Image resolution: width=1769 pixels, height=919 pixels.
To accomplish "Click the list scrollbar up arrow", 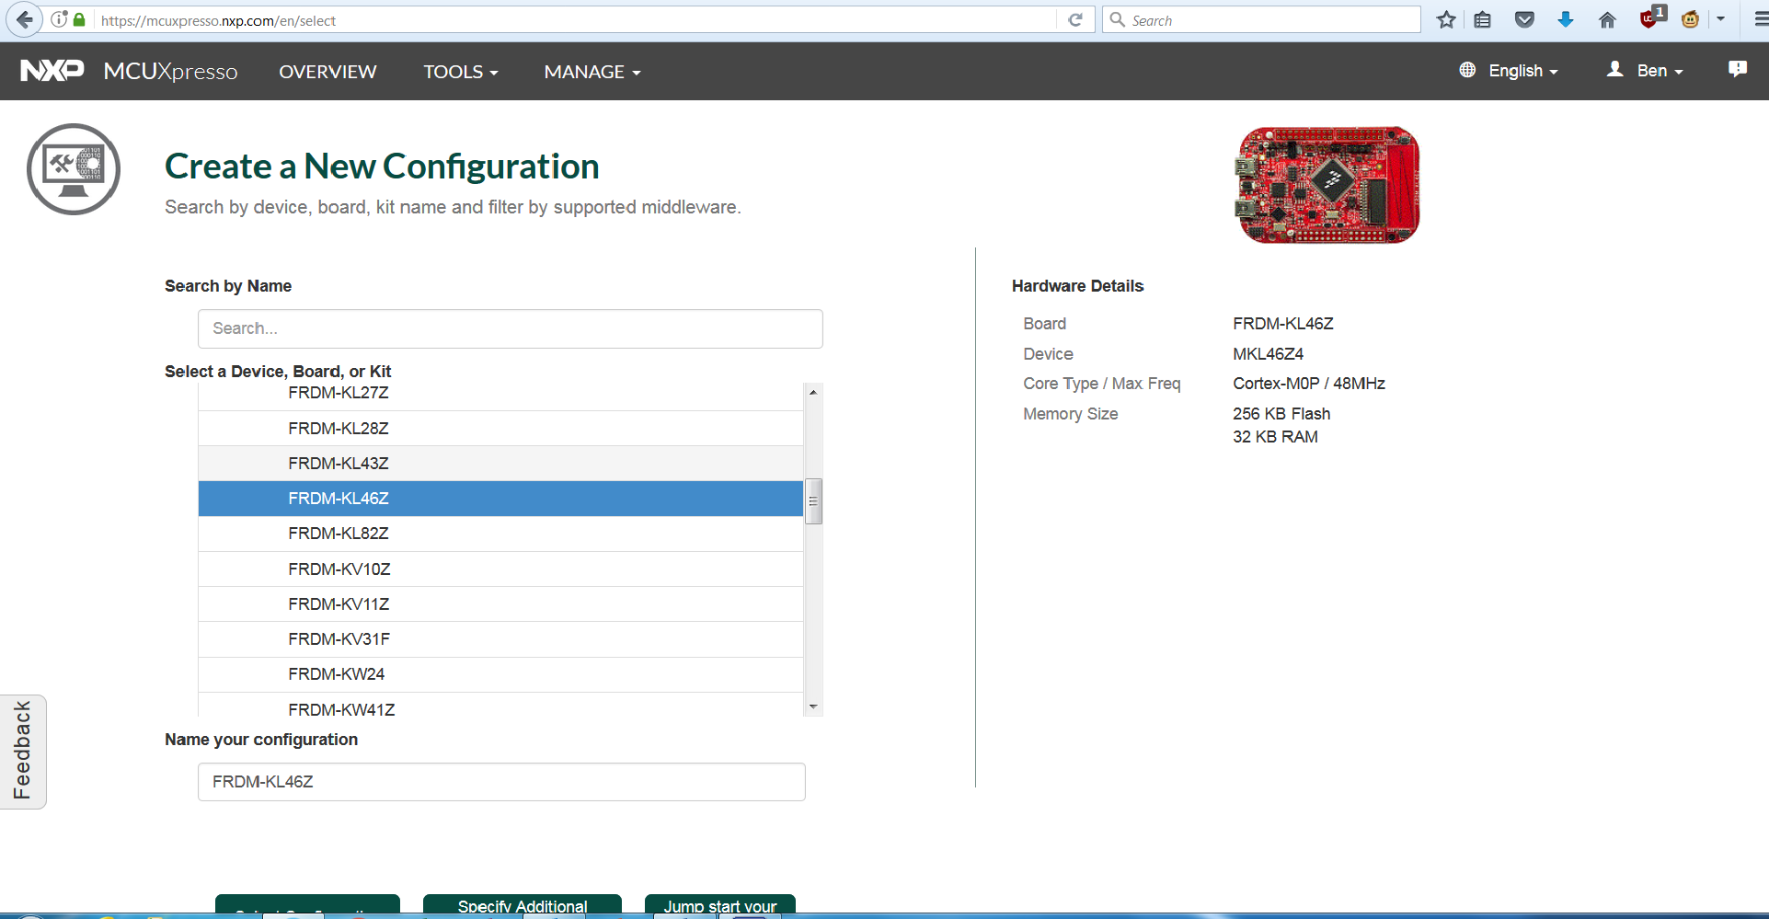I will 813,392.
